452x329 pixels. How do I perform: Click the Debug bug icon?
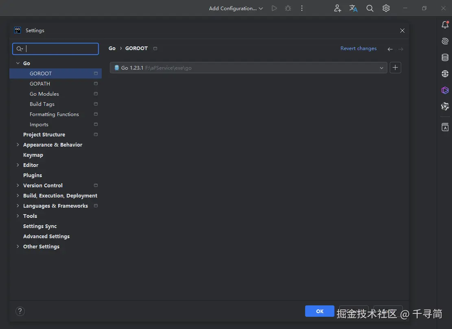288,9
